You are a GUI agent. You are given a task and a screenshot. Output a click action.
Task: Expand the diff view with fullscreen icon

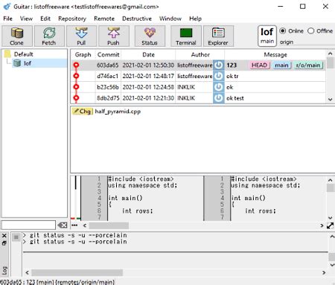(331, 225)
